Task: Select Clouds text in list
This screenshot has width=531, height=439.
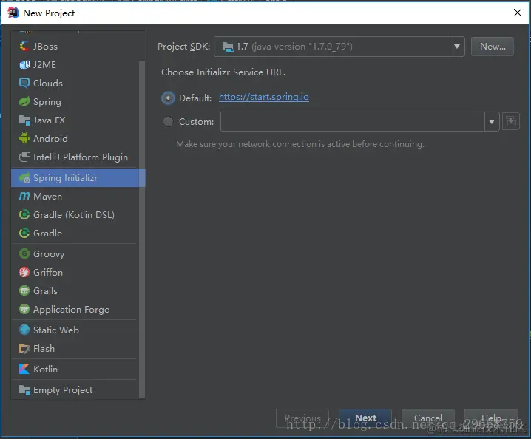Action: (48, 83)
